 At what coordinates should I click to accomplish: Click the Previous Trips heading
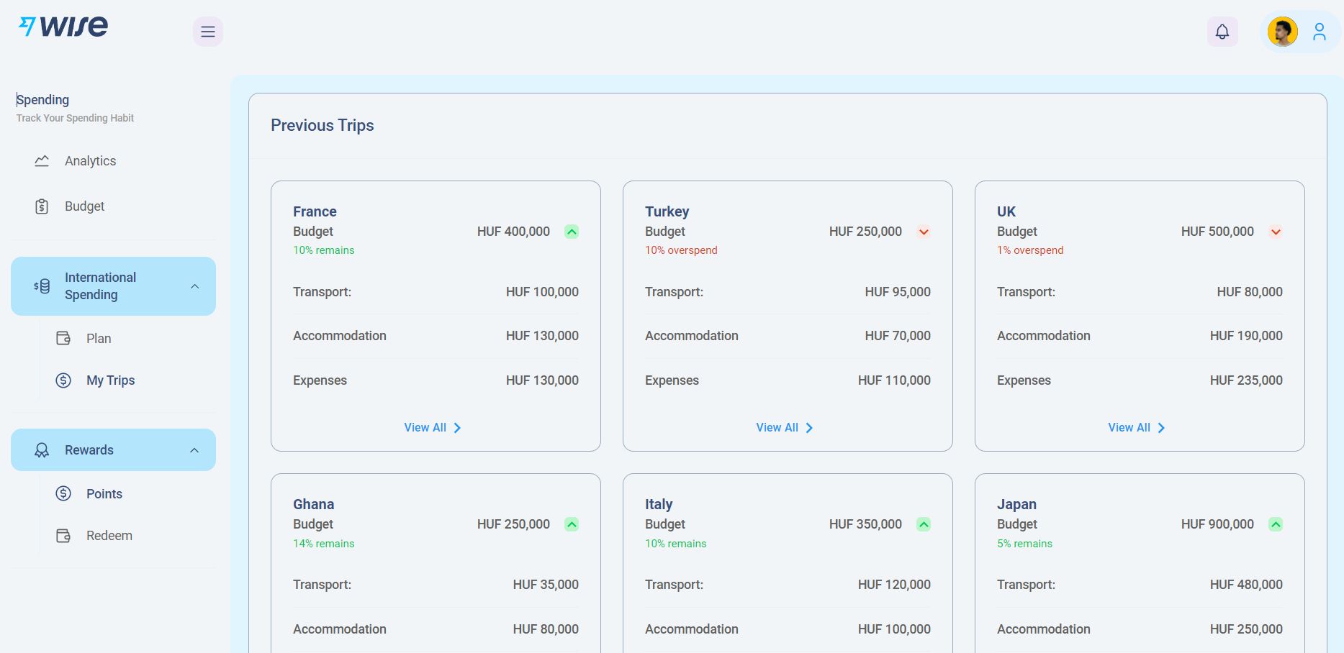pyautogui.click(x=323, y=125)
